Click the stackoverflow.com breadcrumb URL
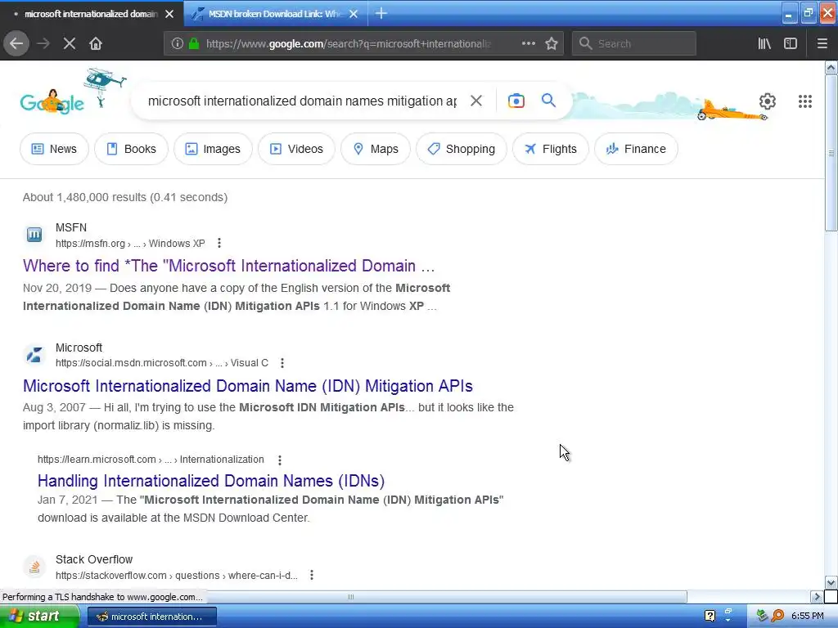This screenshot has height=628, width=838. 177,576
